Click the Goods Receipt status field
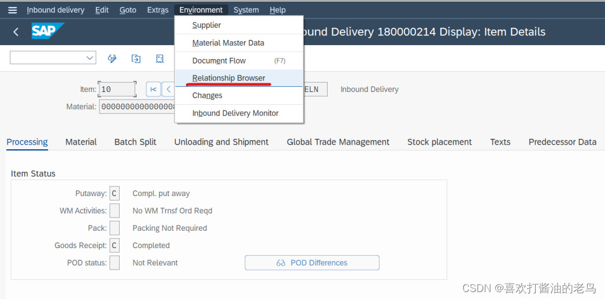This screenshot has width=605, height=299. click(114, 245)
